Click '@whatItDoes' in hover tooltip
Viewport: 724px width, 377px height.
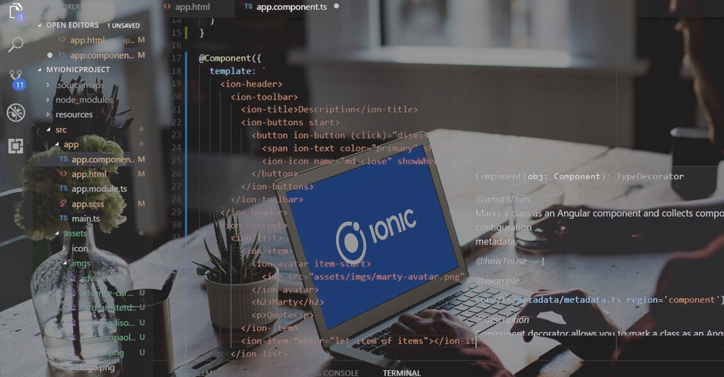[503, 199]
